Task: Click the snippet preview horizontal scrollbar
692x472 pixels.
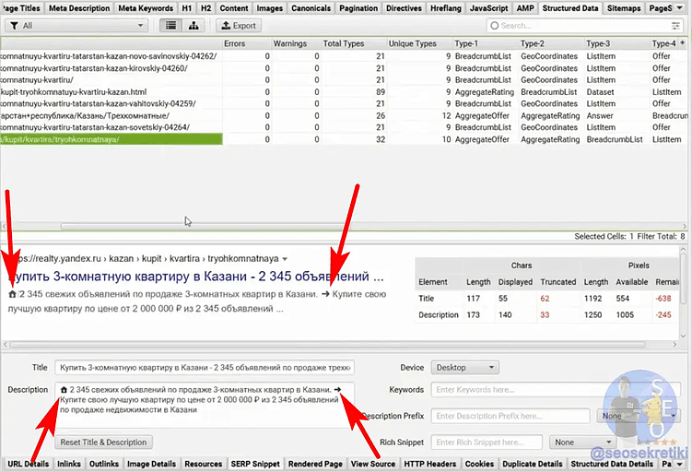Action: 327,344
